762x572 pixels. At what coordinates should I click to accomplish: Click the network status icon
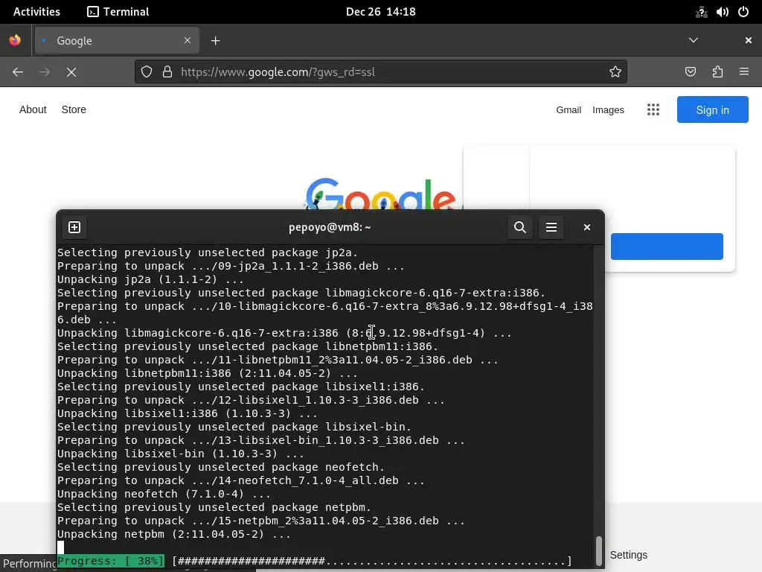tap(701, 12)
